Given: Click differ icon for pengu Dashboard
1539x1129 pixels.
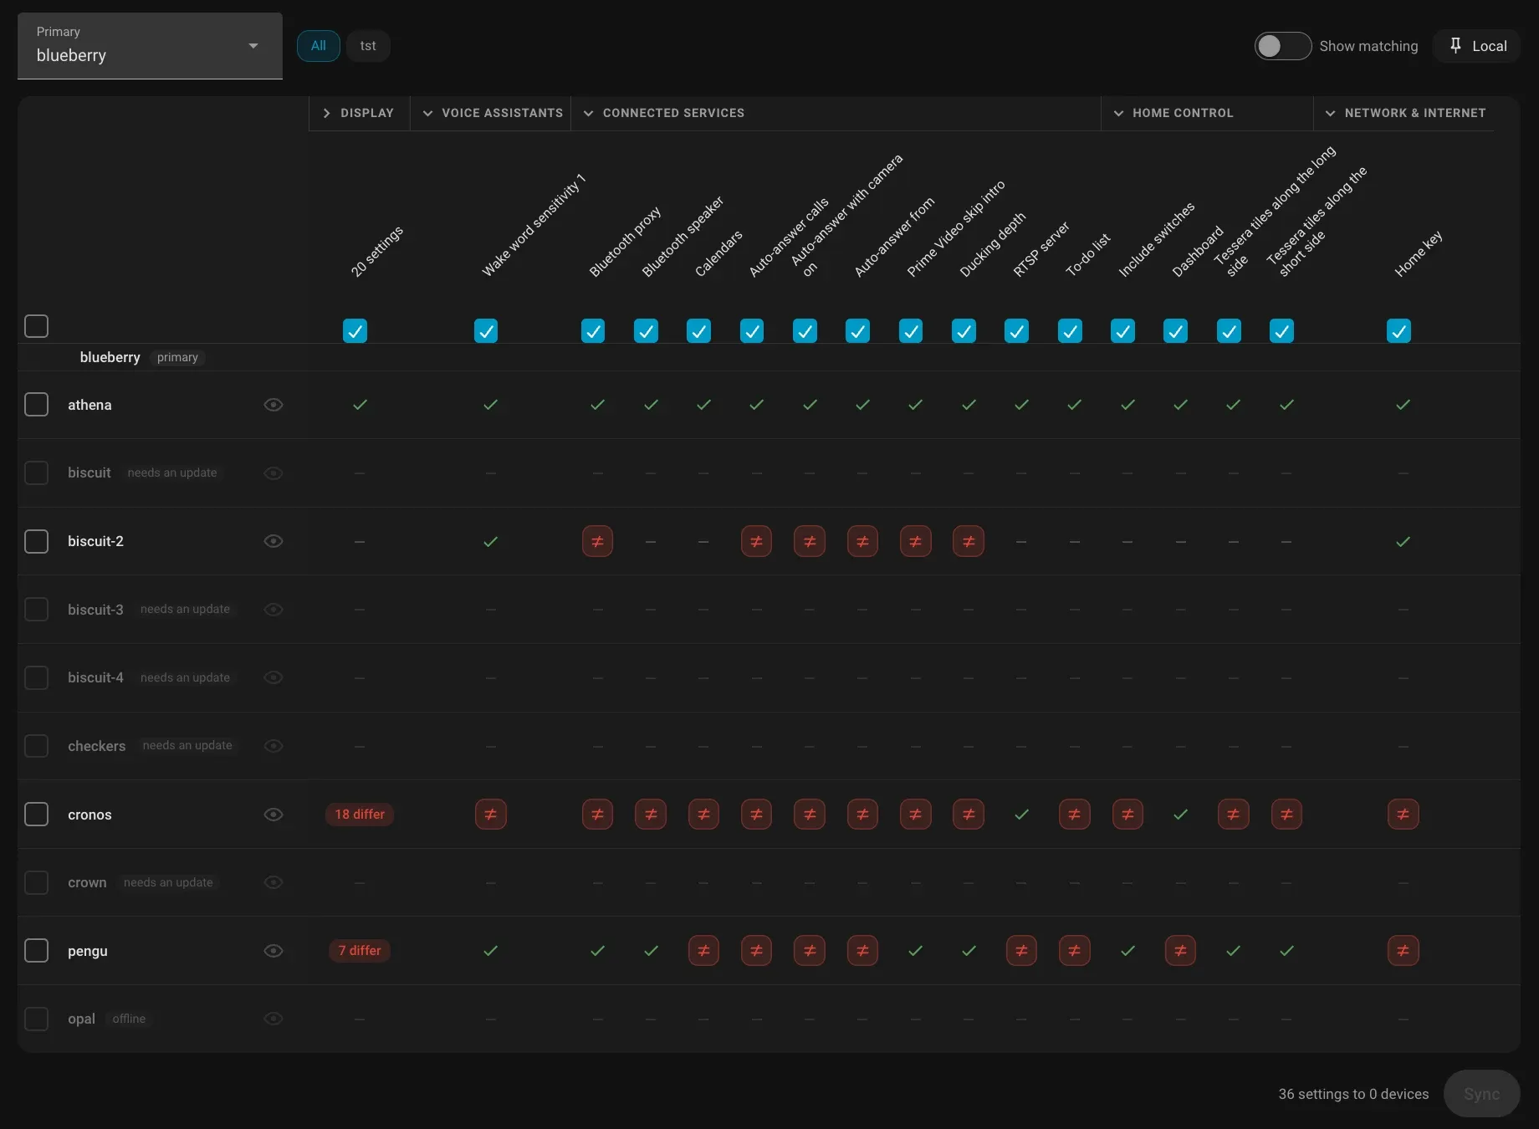Looking at the screenshot, I should [1180, 951].
